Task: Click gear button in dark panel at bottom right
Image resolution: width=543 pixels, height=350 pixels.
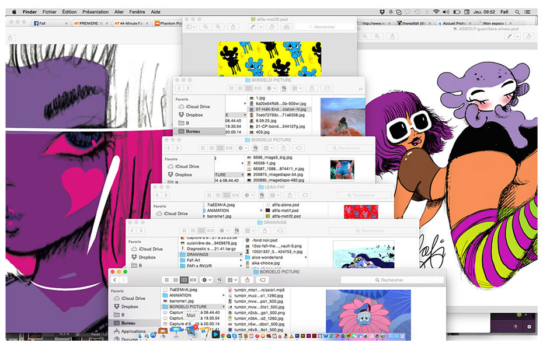Action: [529, 327]
